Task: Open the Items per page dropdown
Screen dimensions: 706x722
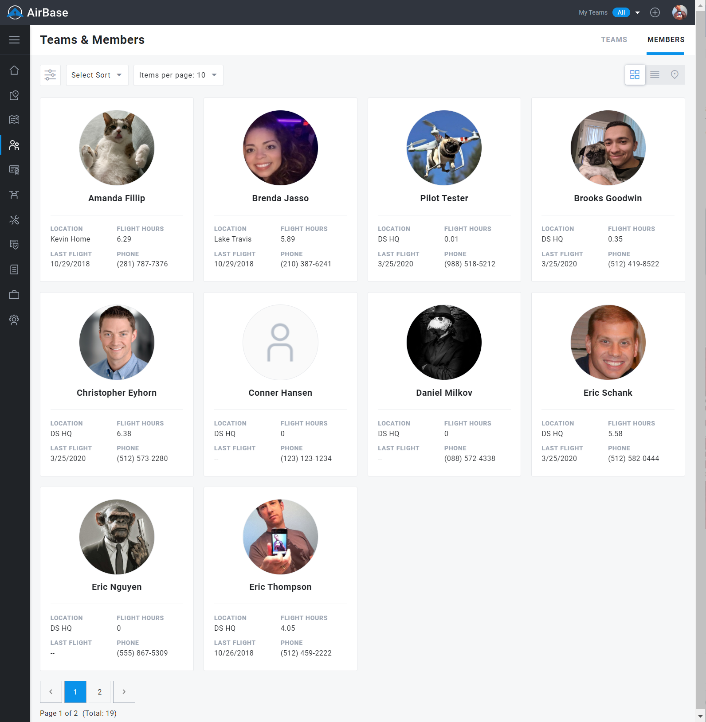Action: 178,75
